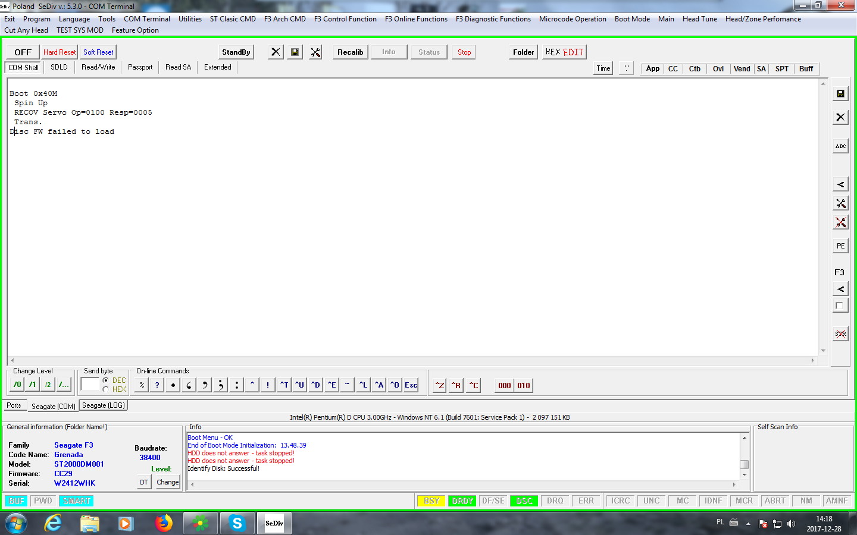This screenshot has height=535, width=857.
Task: Click the red Stop button
Action: coord(464,52)
